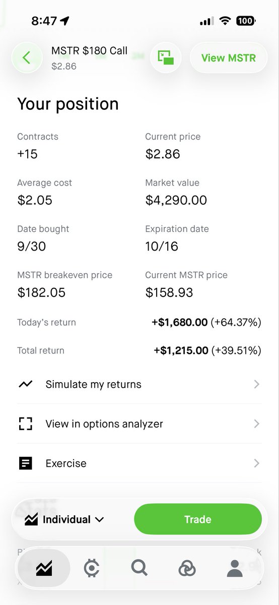The height and width of the screenshot is (605, 279).
Task: Open View in options analyzer chevron
Action: pyautogui.click(x=257, y=424)
